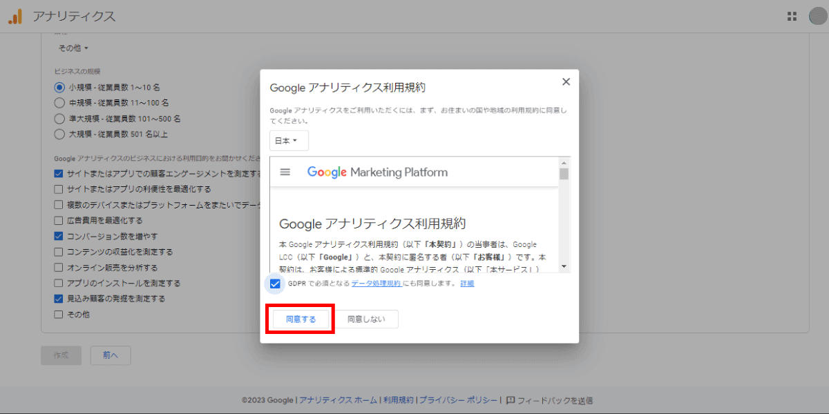Viewport: 829px width, 414px height.
Task: Click the terms heading inside the frame
Action: [x=372, y=224]
